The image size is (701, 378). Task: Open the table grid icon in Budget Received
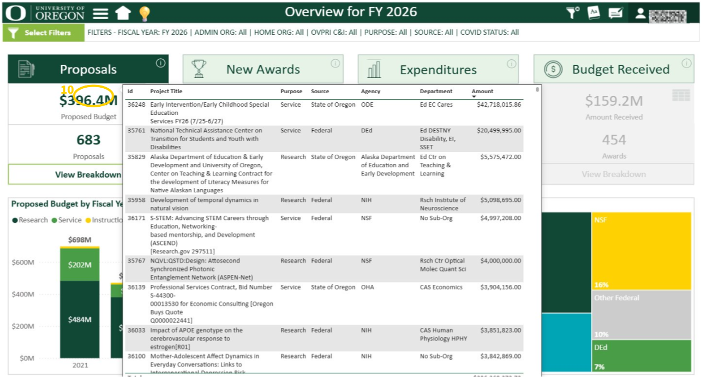pyautogui.click(x=681, y=95)
